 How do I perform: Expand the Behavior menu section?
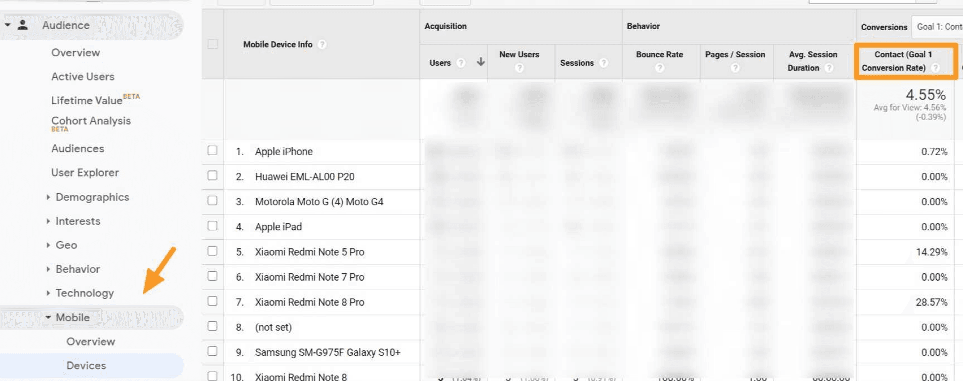coord(48,269)
